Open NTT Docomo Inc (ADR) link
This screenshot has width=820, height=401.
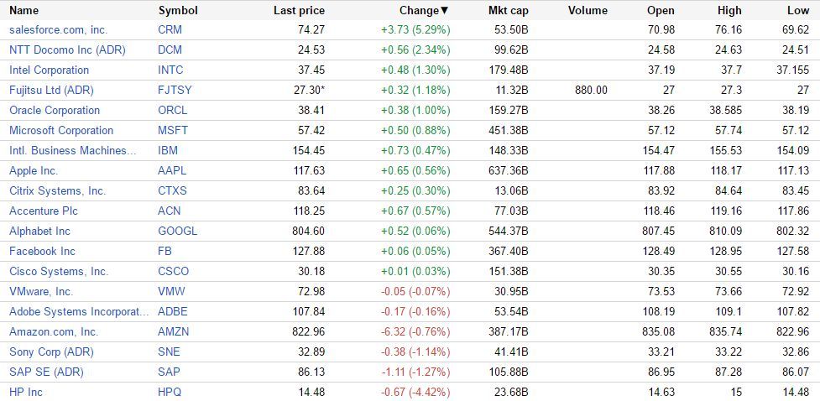point(67,49)
